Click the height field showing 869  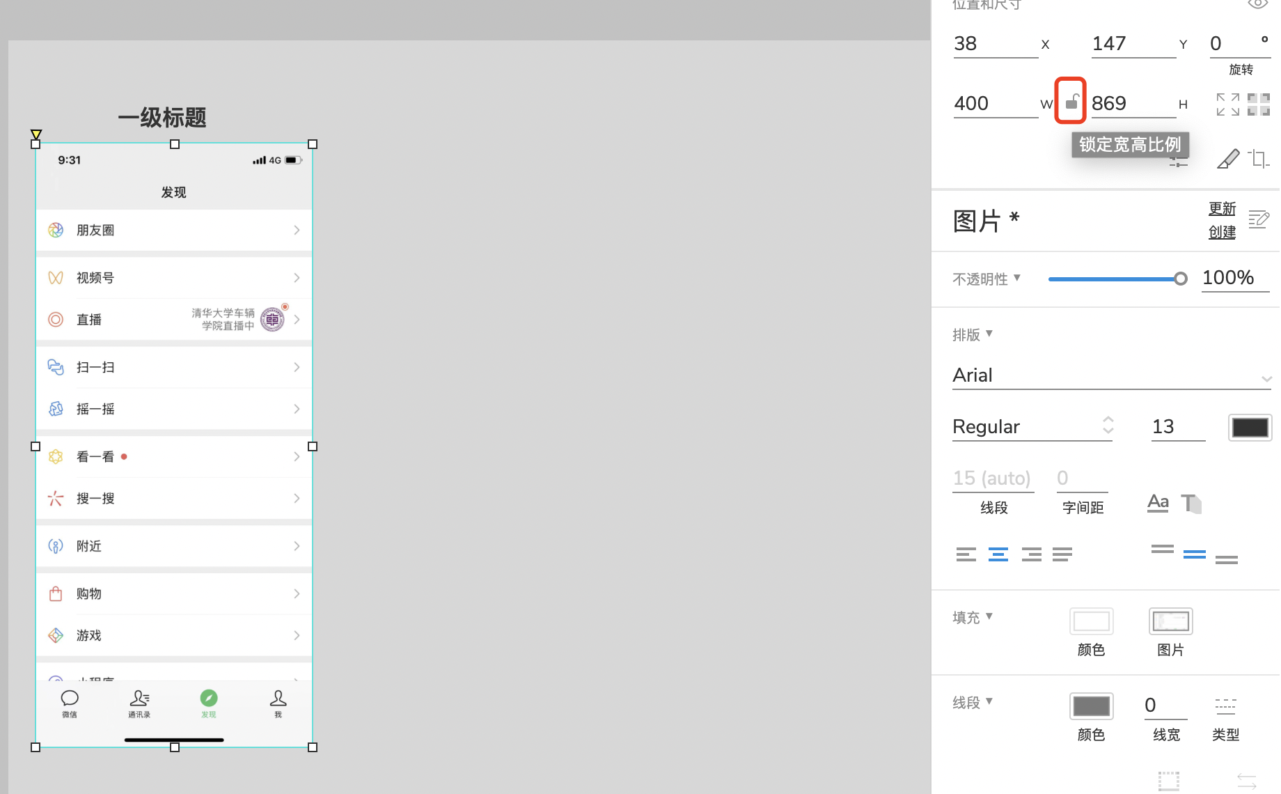pos(1133,104)
